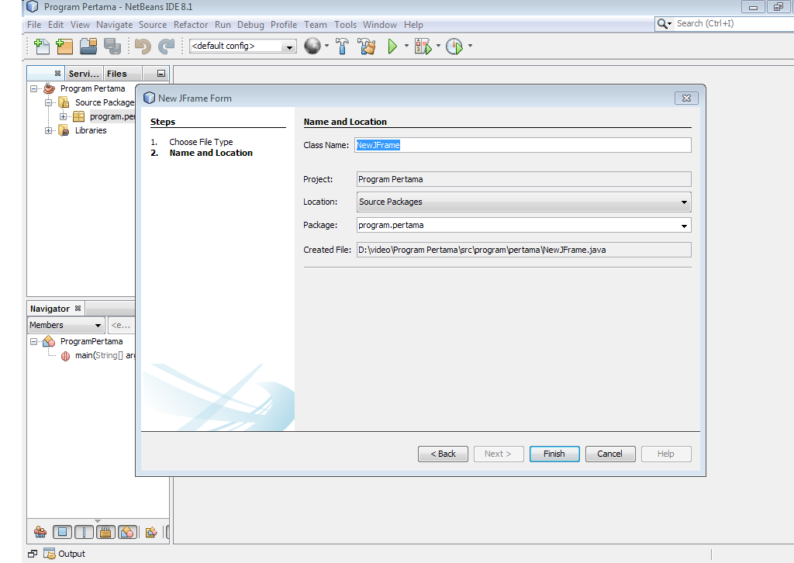The width and height of the screenshot is (794, 563).
Task: Redo the last action
Action: 166,46
